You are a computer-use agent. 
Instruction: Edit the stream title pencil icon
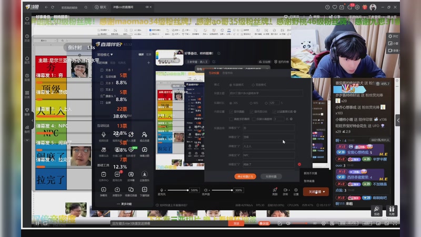point(219,54)
